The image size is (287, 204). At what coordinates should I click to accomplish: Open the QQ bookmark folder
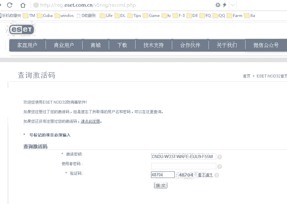[x=219, y=16]
